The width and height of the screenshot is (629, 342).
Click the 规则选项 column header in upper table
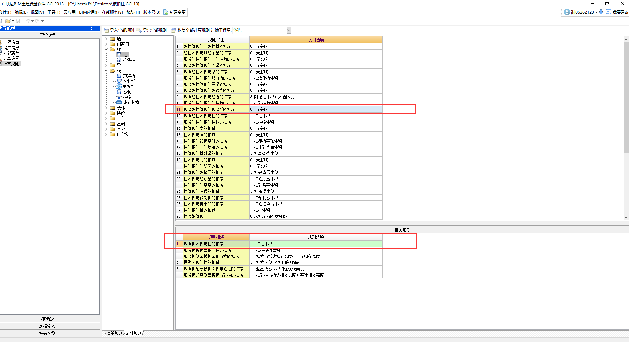[x=316, y=40]
